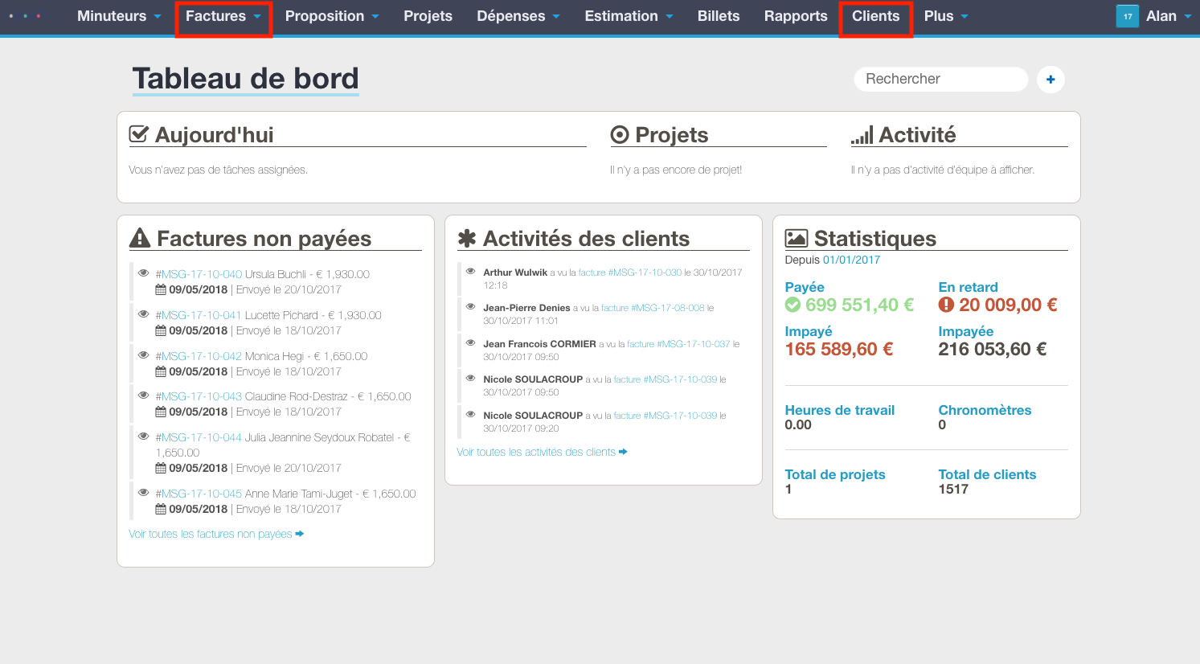The image size is (1200, 664).
Task: Click Voir toutes les factures non payées
Action: (x=211, y=534)
